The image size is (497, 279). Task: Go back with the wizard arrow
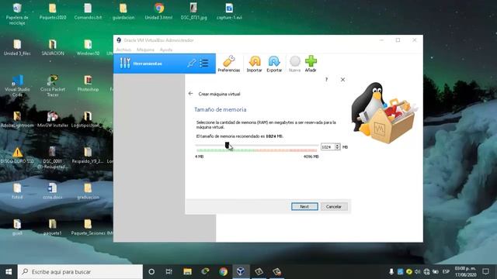pos(190,94)
